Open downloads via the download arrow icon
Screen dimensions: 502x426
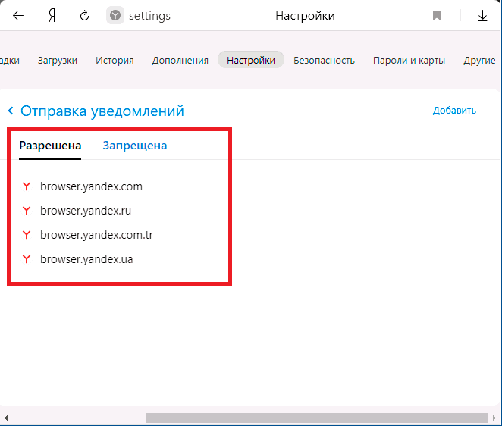pyautogui.click(x=482, y=15)
